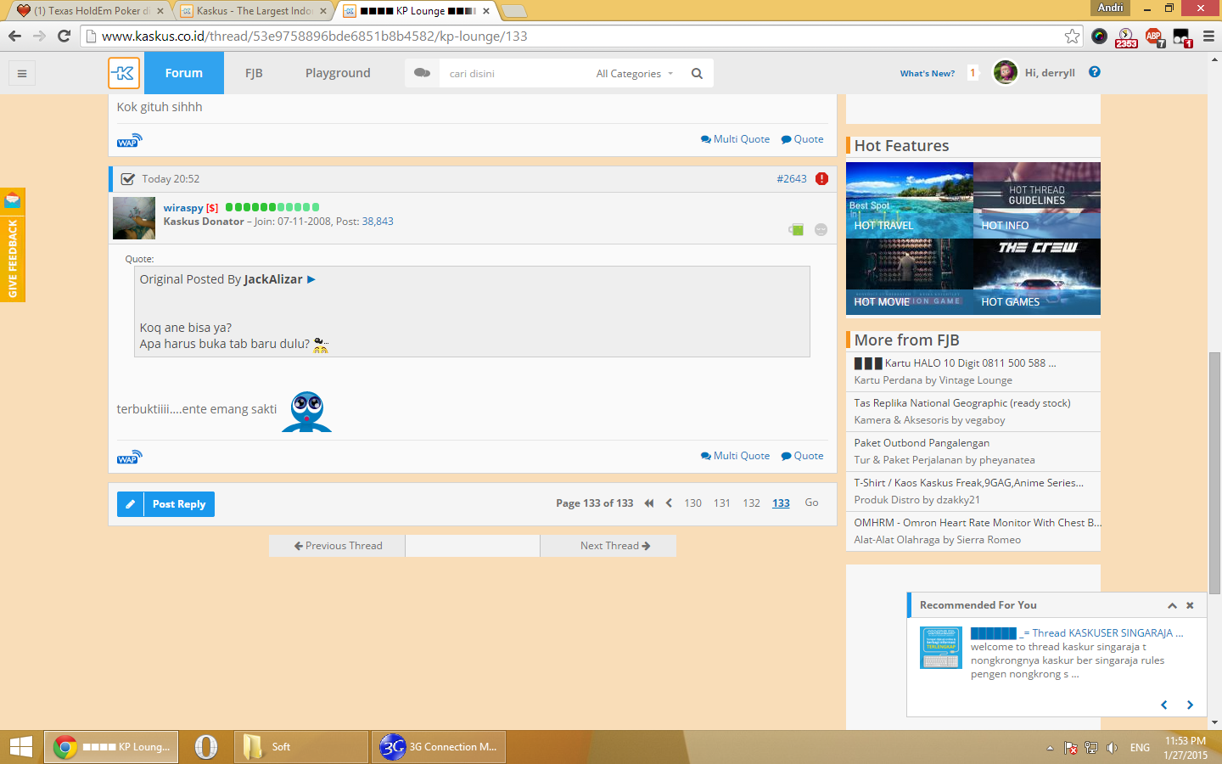Image resolution: width=1222 pixels, height=764 pixels.
Task: Click the WAP icon under Kok gituh sihhh post
Action: tap(130, 140)
